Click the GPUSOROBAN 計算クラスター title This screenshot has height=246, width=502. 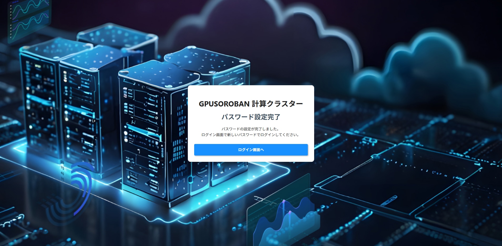coord(251,104)
